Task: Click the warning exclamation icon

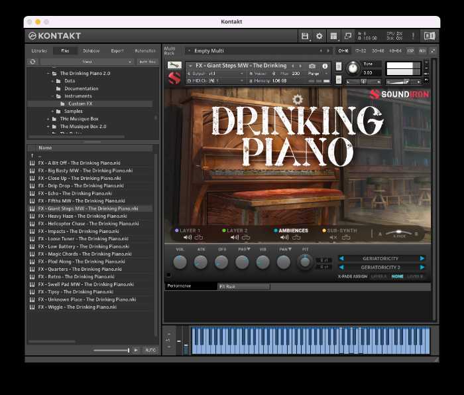Action: coord(413,36)
